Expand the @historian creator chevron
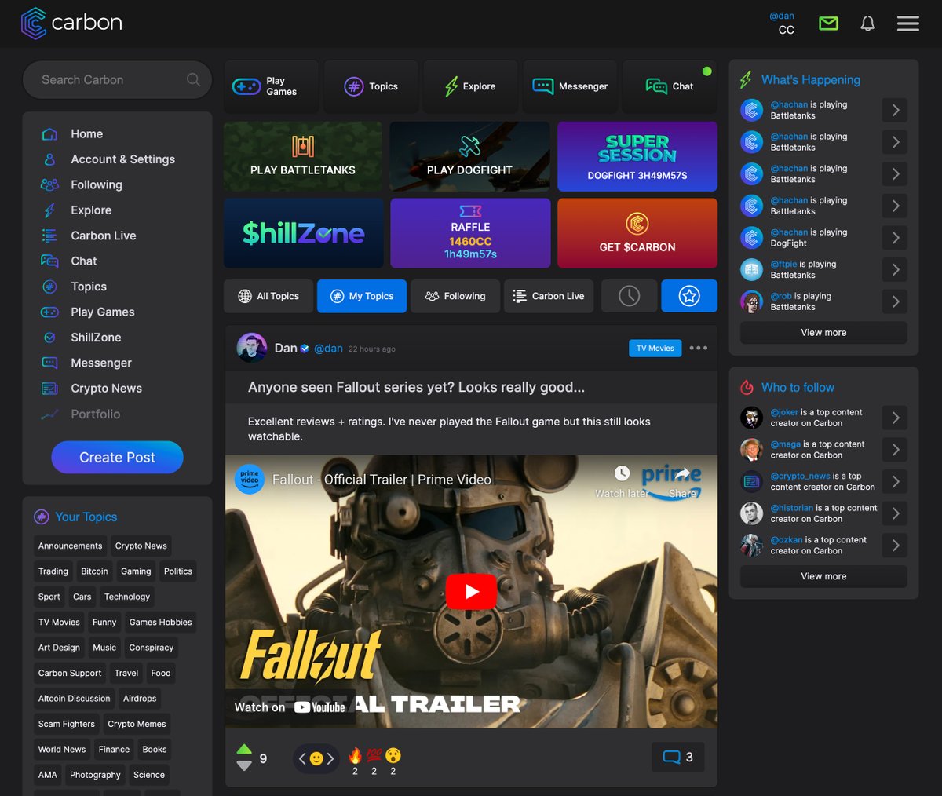This screenshot has height=796, width=942. click(x=895, y=513)
